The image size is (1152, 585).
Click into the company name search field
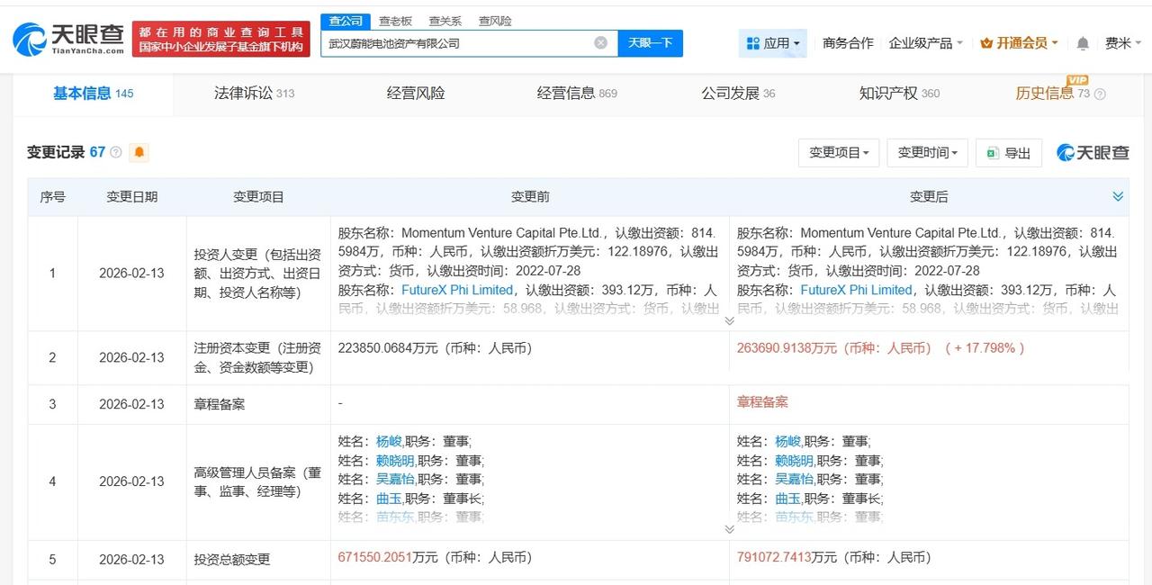point(454,42)
